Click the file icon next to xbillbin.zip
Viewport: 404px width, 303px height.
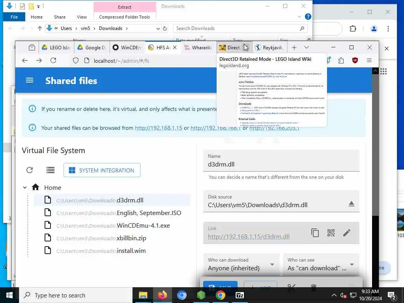tap(48, 238)
